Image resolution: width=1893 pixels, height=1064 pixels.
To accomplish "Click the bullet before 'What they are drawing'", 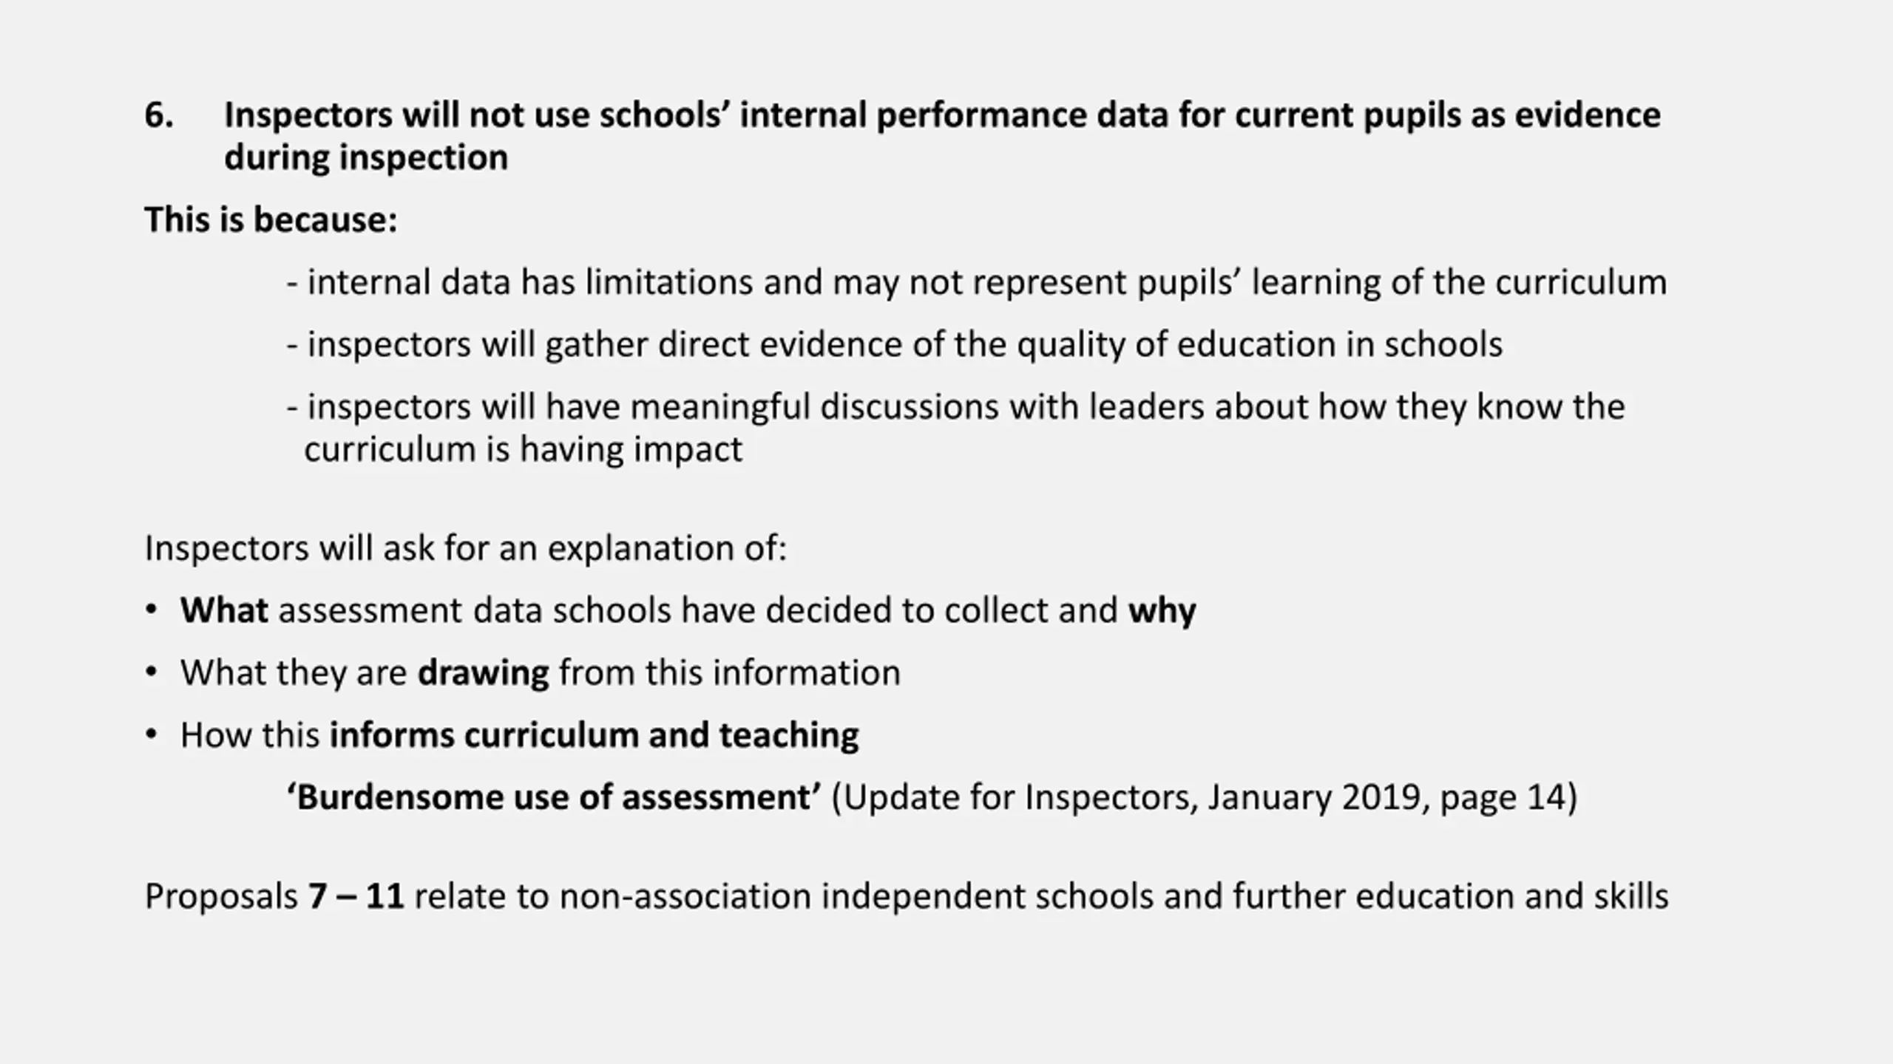I will pyautogui.click(x=152, y=672).
